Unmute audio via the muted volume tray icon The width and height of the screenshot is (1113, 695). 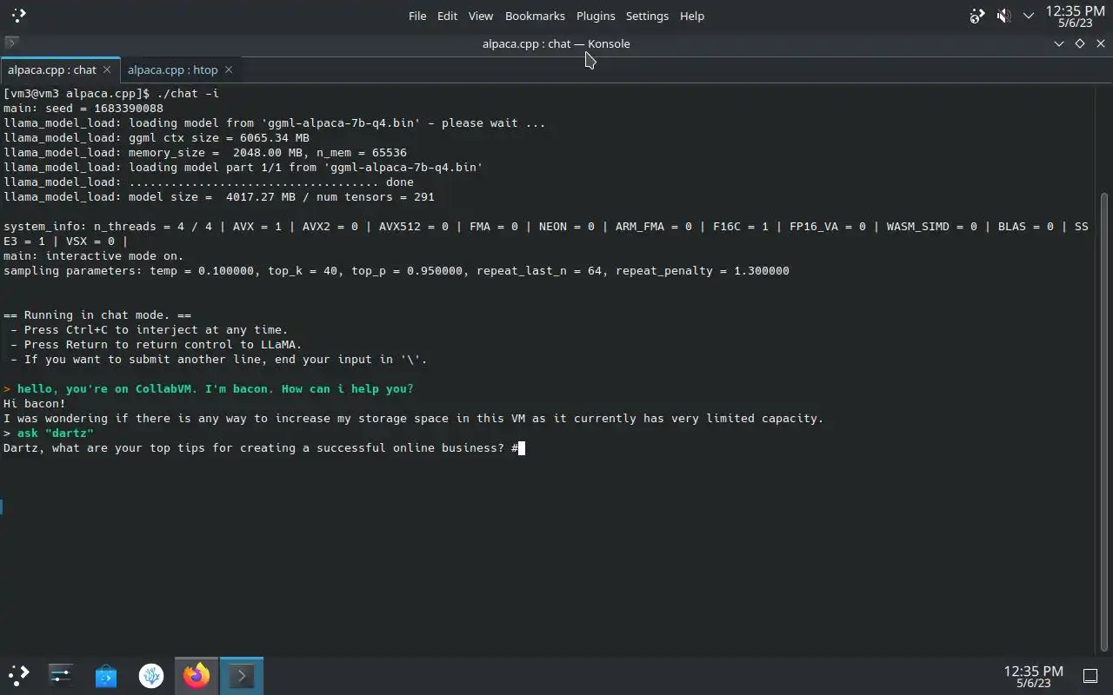point(1003,16)
